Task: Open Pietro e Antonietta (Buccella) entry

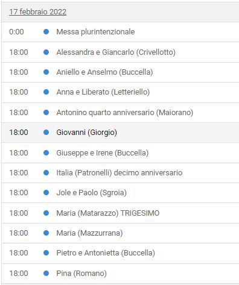Action: pos(106,253)
